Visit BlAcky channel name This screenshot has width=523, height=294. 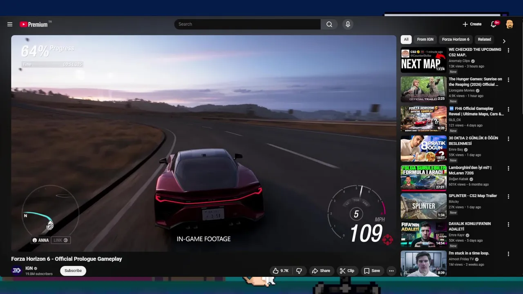pyautogui.click(x=454, y=201)
